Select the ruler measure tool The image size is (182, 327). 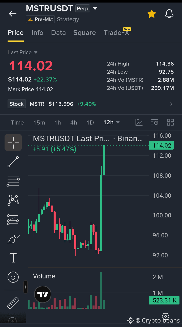click(x=13, y=303)
